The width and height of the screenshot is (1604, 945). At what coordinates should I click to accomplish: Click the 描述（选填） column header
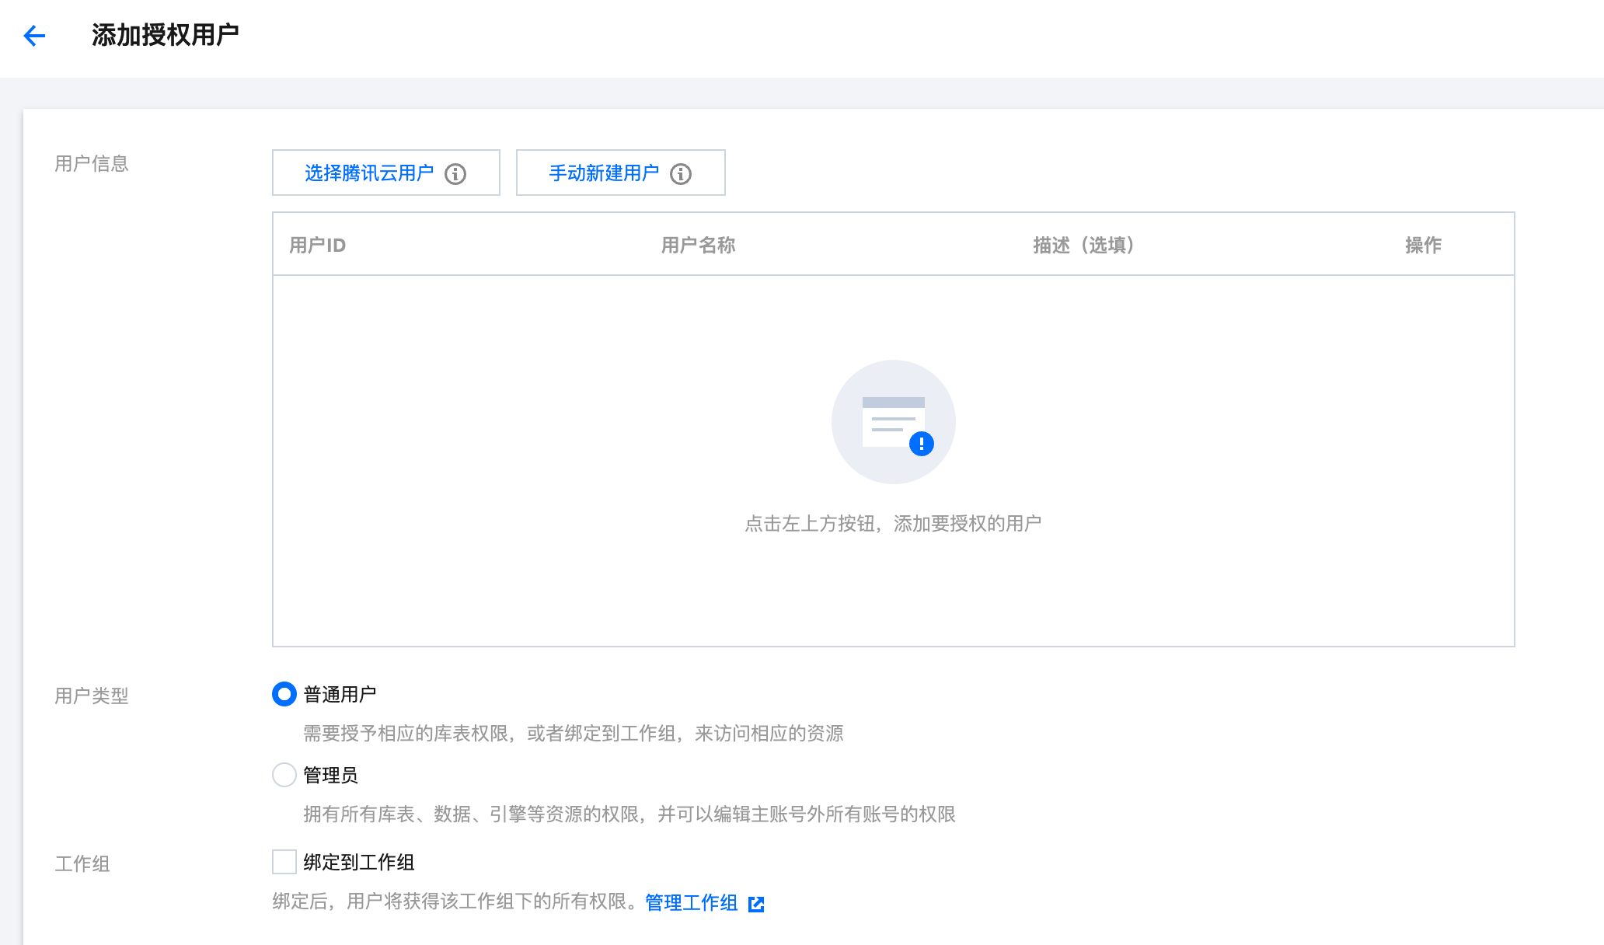[1083, 246]
